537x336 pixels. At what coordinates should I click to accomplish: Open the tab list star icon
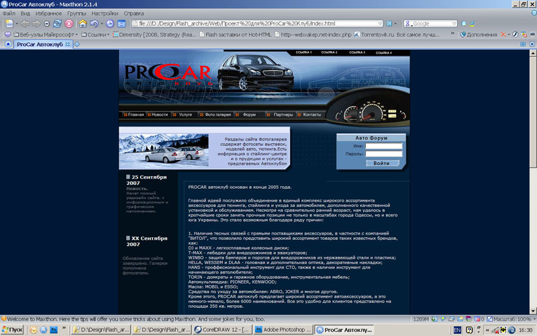(8, 44)
